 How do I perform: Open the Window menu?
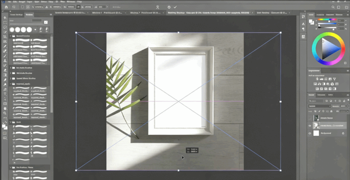pyautogui.click(x=70, y=1)
